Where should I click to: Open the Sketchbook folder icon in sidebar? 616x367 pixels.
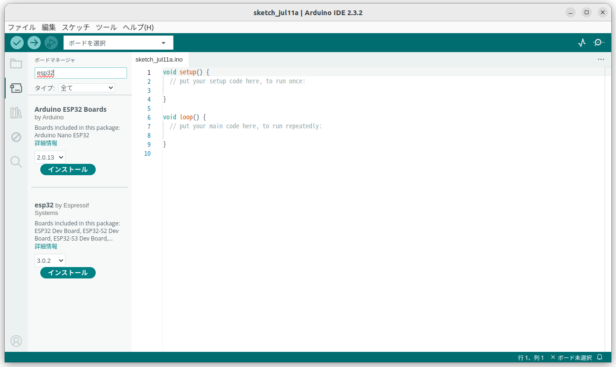pos(16,63)
